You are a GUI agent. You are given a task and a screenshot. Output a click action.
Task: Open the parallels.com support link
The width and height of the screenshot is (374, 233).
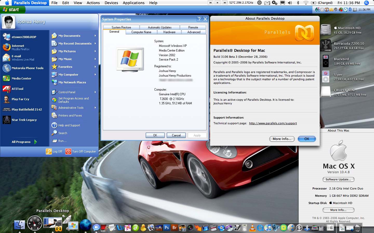point(273,123)
